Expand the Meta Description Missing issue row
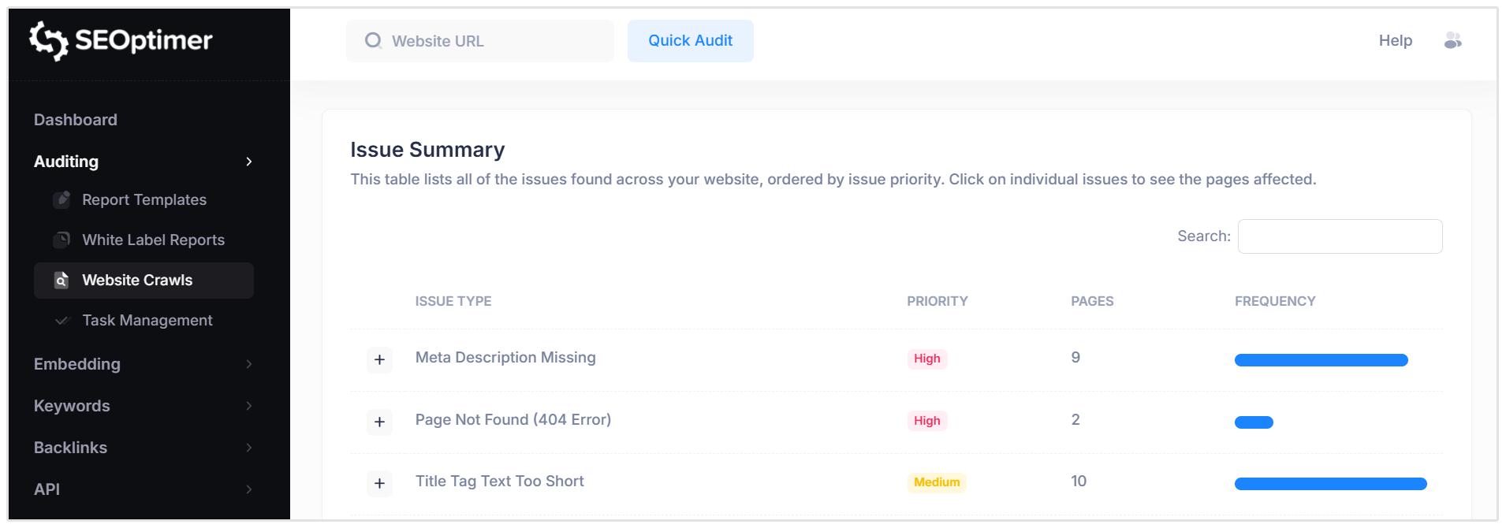The image size is (1506, 528). (x=379, y=360)
